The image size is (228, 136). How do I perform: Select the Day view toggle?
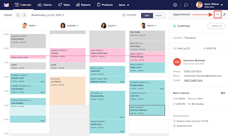tap(147, 16)
